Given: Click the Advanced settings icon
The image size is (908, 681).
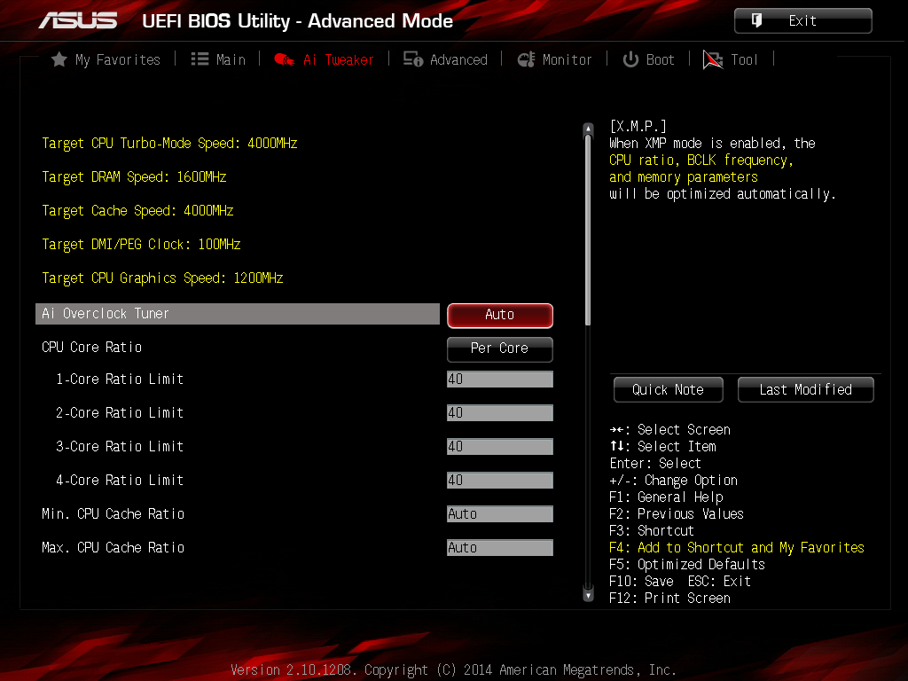Looking at the screenshot, I should [413, 59].
